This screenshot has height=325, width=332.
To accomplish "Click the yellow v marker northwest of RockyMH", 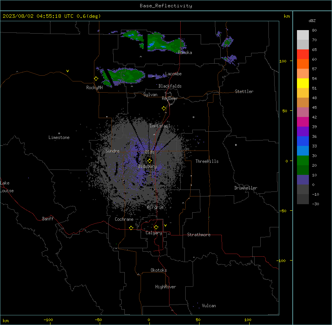I will (67, 71).
